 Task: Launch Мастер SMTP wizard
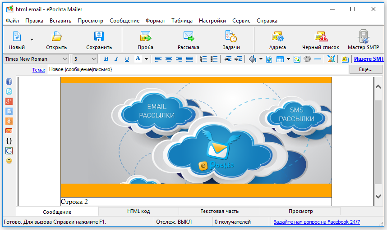pos(363,40)
